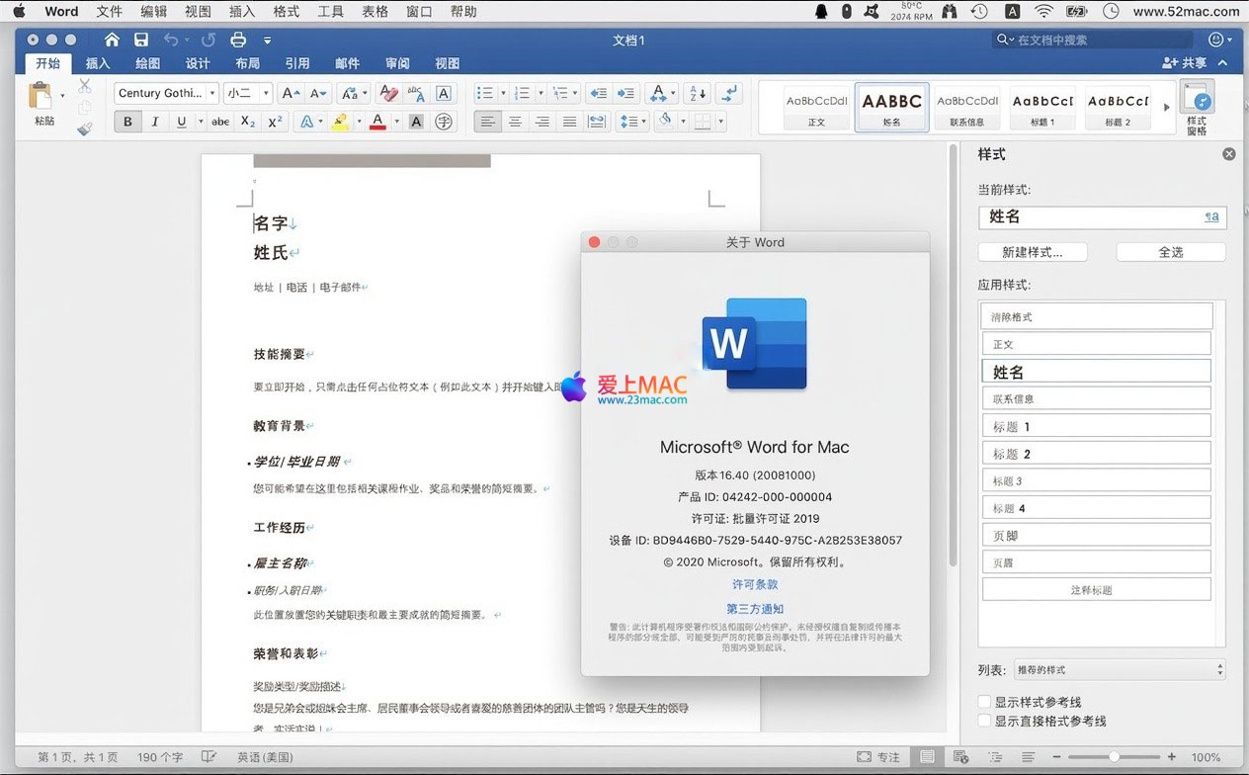Switch to the 插入 ribbon tab
The height and width of the screenshot is (775, 1249).
coord(98,63)
